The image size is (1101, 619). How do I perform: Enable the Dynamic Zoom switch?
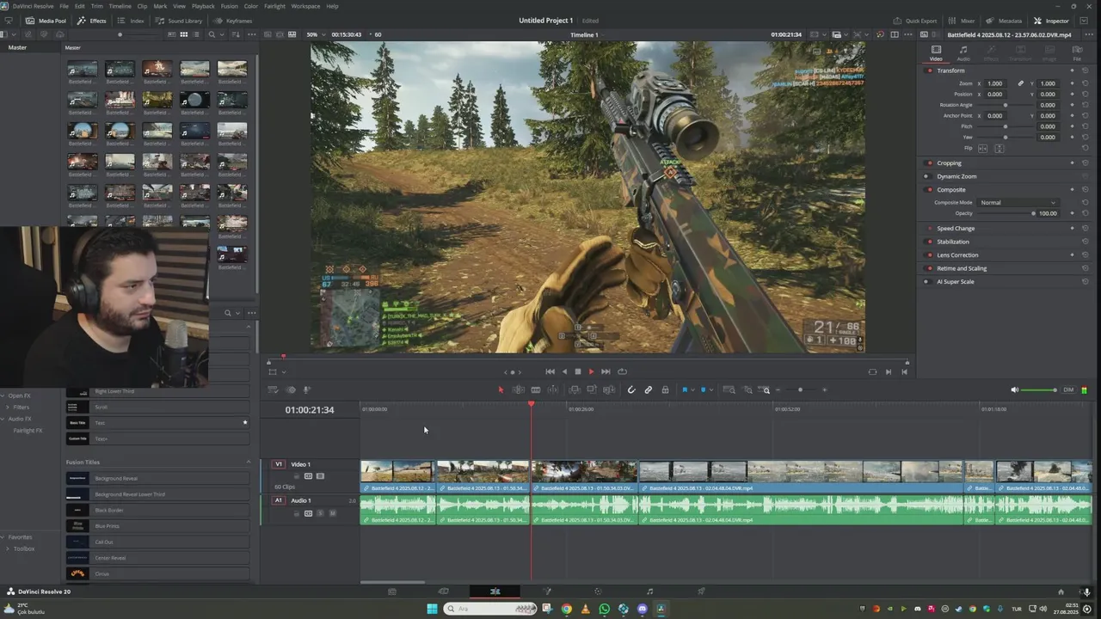(926, 176)
